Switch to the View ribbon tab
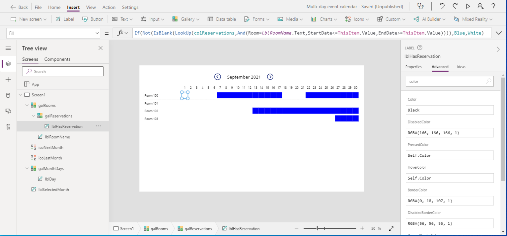Image resolution: width=507 pixels, height=236 pixels. pyautogui.click(x=91, y=7)
